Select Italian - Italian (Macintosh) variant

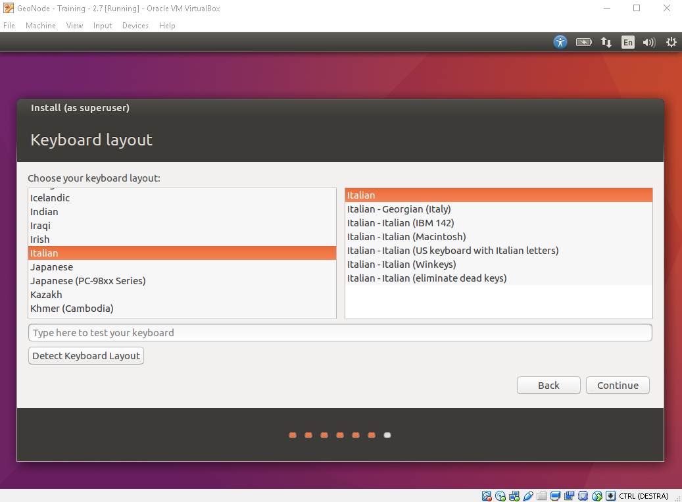(x=499, y=237)
